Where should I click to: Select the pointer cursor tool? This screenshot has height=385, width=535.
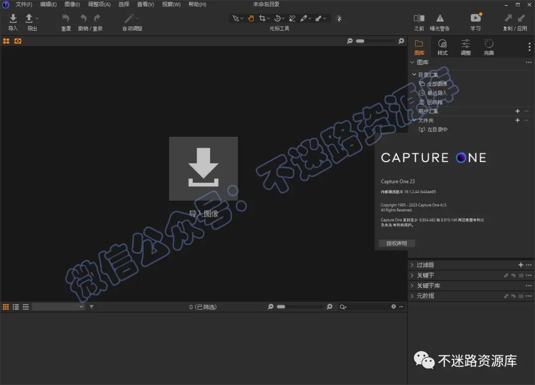235,18
